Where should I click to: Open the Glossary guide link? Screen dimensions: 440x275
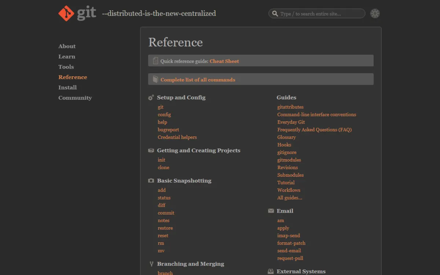point(286,137)
